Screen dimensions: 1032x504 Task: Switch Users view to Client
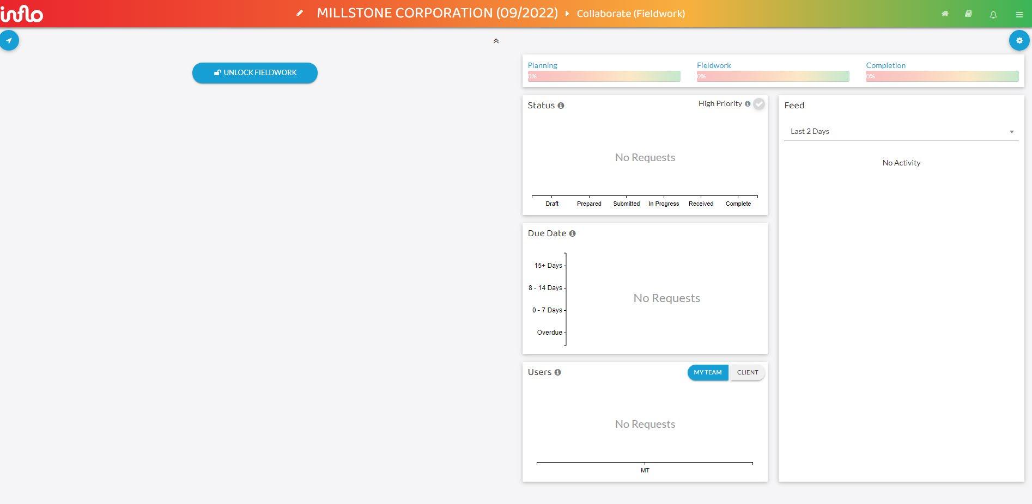pos(748,372)
